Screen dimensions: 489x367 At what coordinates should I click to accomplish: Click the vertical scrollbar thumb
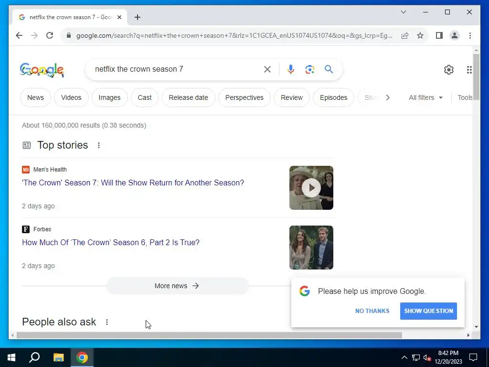(x=476, y=77)
